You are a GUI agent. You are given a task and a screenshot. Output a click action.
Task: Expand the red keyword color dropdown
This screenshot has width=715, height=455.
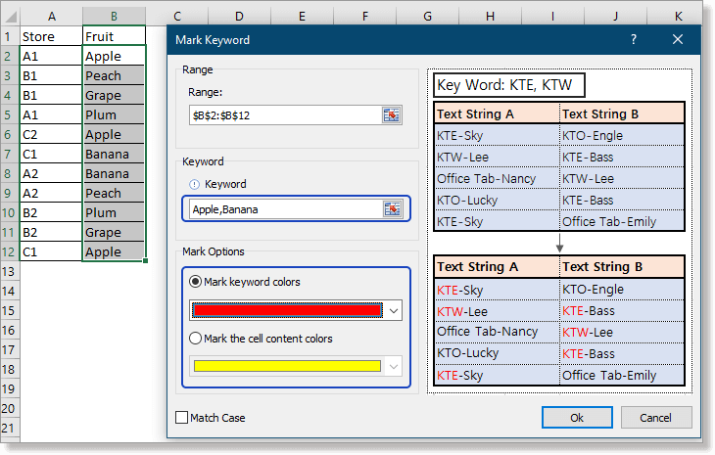pyautogui.click(x=394, y=310)
